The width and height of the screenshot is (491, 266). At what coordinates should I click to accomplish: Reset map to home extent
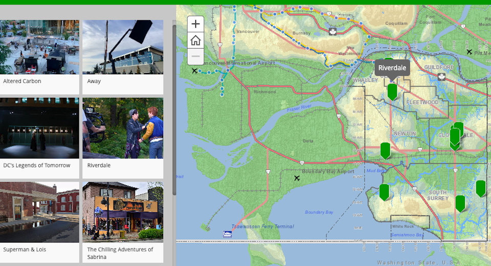pos(195,40)
